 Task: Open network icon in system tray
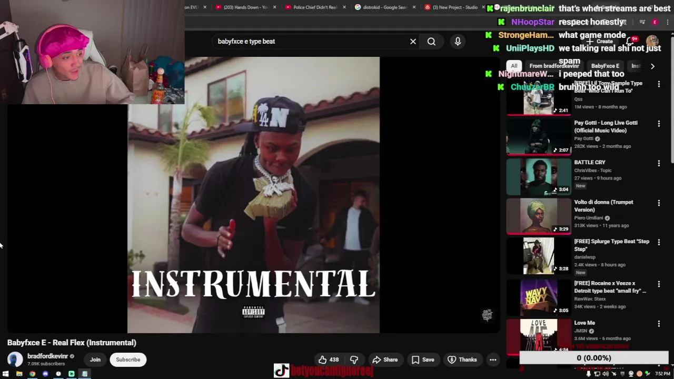click(597, 374)
